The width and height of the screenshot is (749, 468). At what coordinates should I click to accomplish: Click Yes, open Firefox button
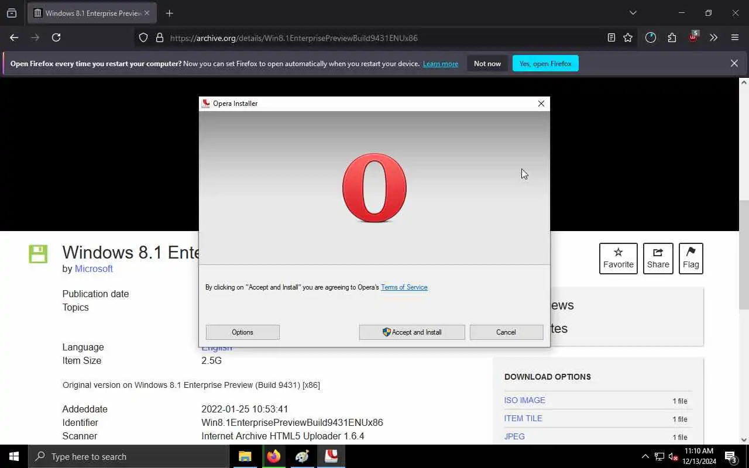pos(545,64)
